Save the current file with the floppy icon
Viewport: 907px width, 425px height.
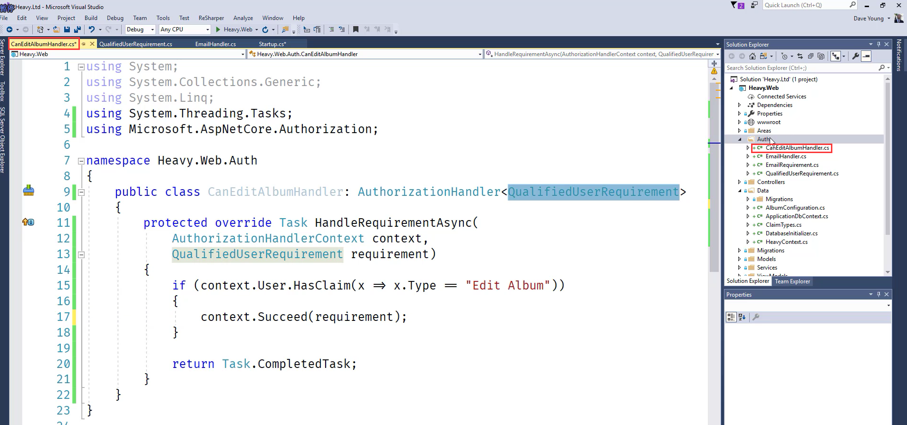tap(67, 29)
